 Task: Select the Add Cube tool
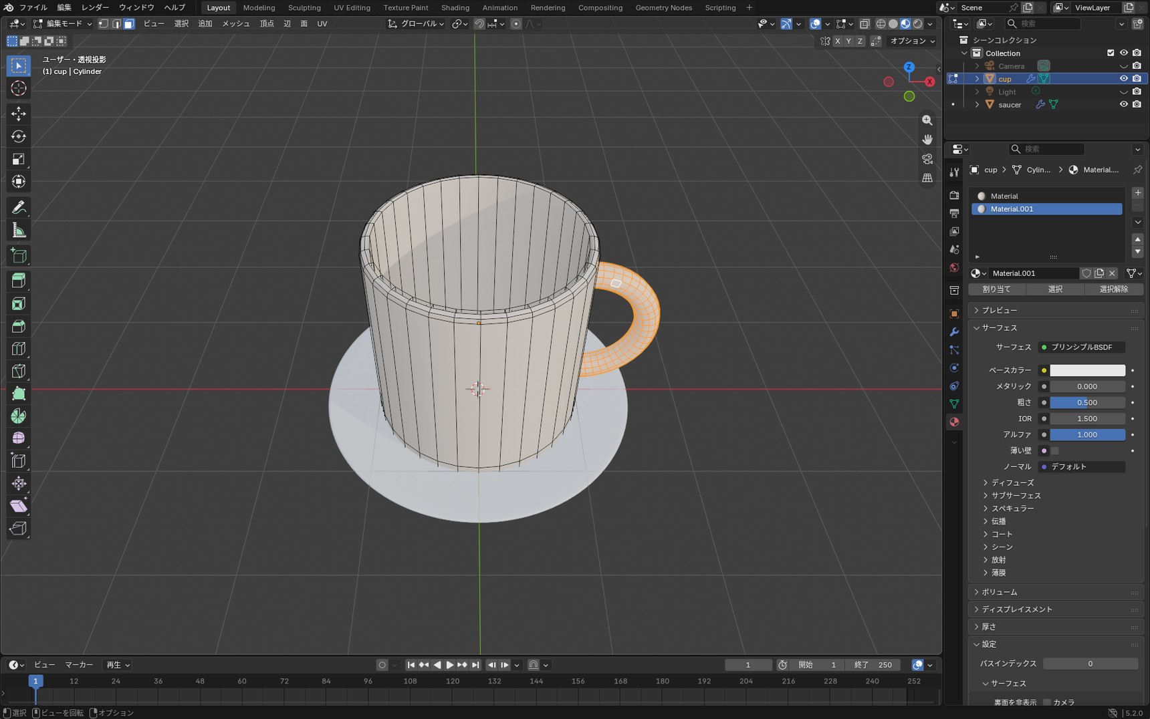pyautogui.click(x=19, y=255)
